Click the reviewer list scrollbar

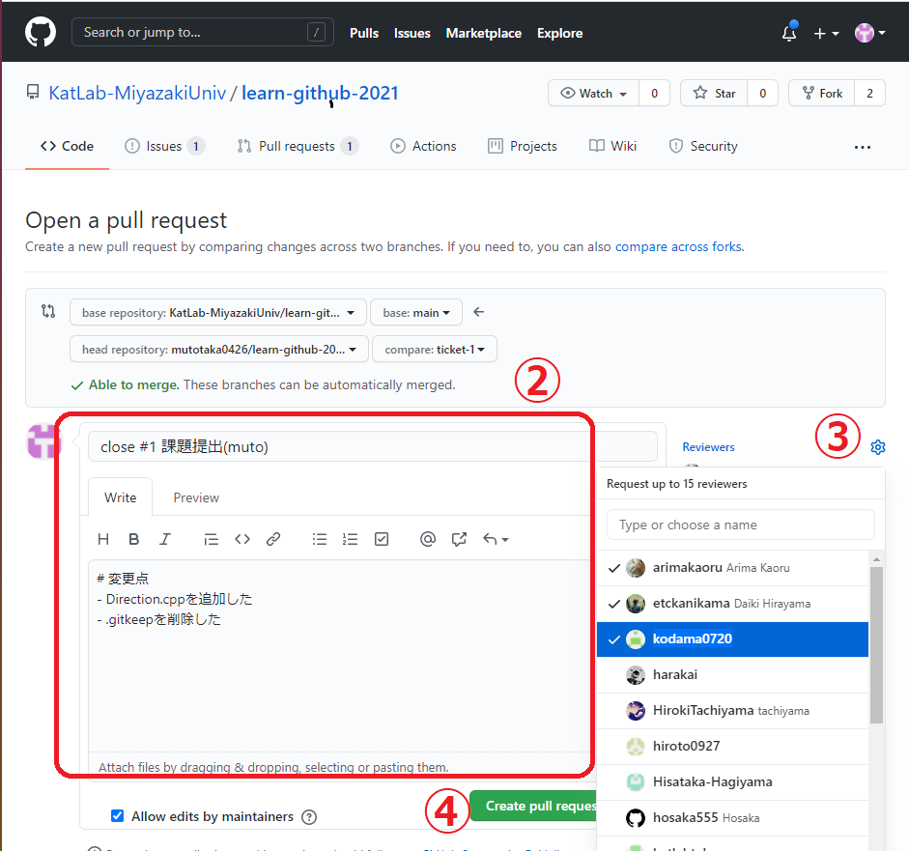click(x=876, y=644)
